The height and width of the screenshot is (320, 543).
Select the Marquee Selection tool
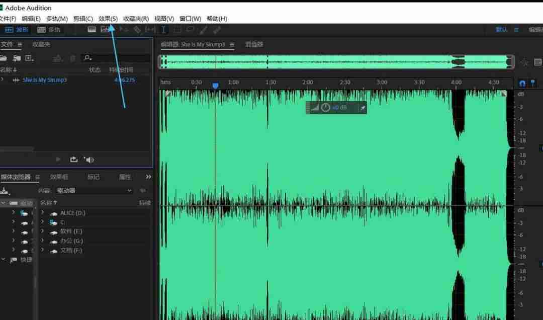tap(177, 30)
